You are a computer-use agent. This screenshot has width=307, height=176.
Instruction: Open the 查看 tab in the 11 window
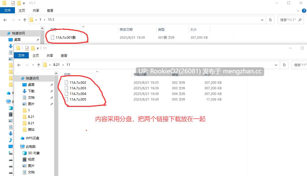(x=64, y=55)
